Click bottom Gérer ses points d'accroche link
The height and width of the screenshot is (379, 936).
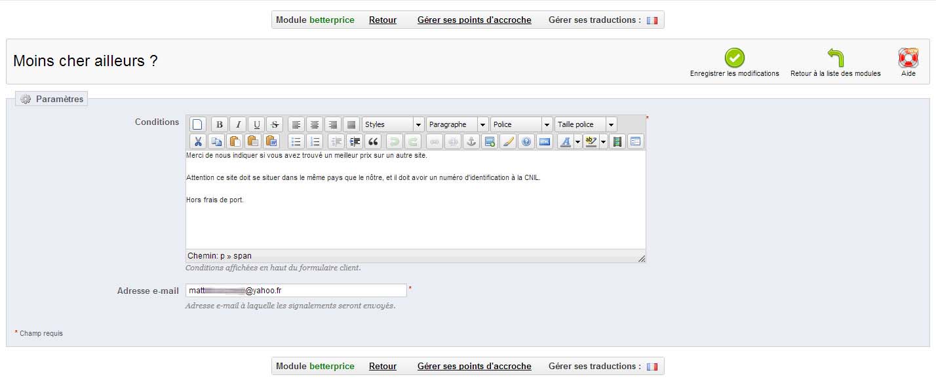tap(475, 367)
